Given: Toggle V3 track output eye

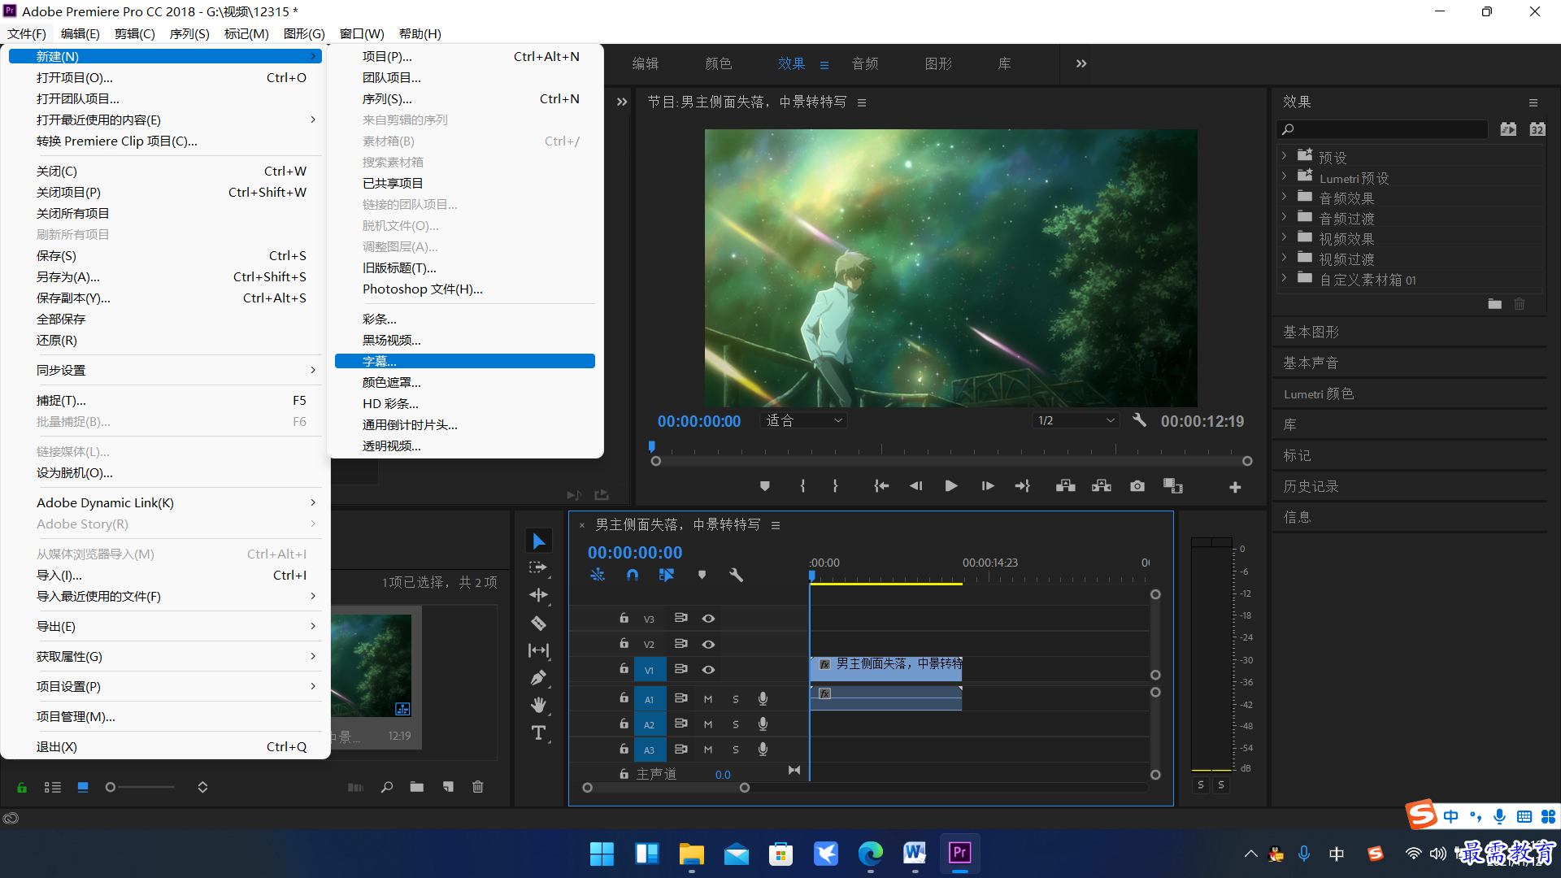Looking at the screenshot, I should 708,619.
